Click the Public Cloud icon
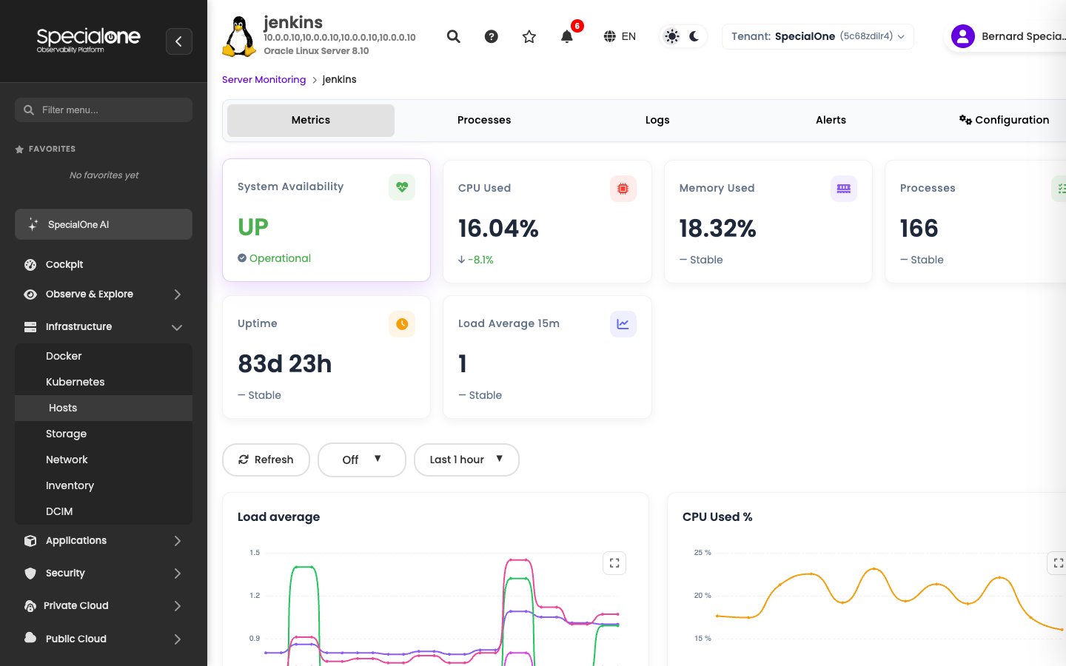The width and height of the screenshot is (1066, 666). pos(30,638)
